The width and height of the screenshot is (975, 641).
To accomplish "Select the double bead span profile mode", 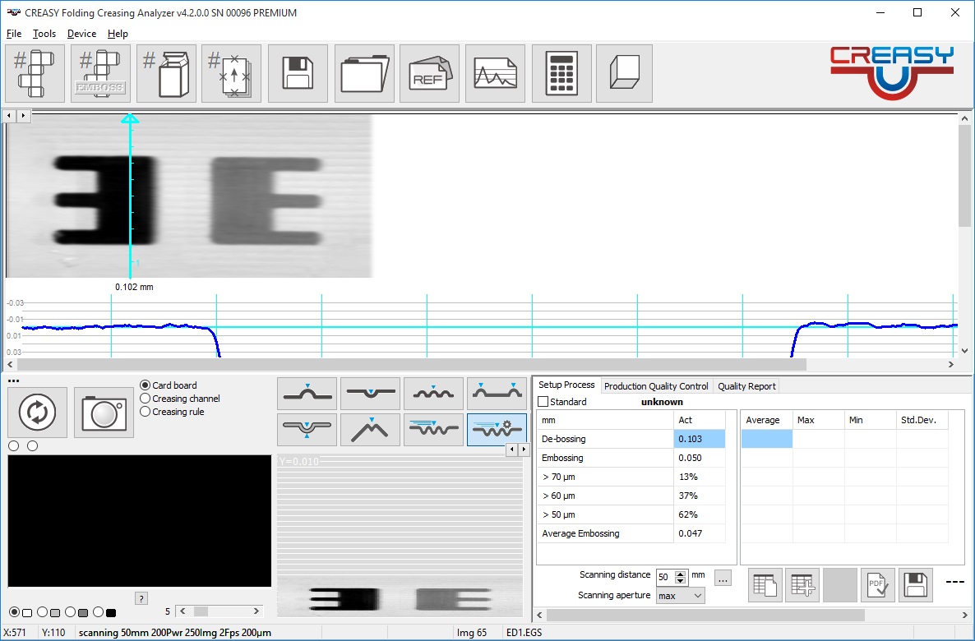I will pyautogui.click(x=497, y=394).
